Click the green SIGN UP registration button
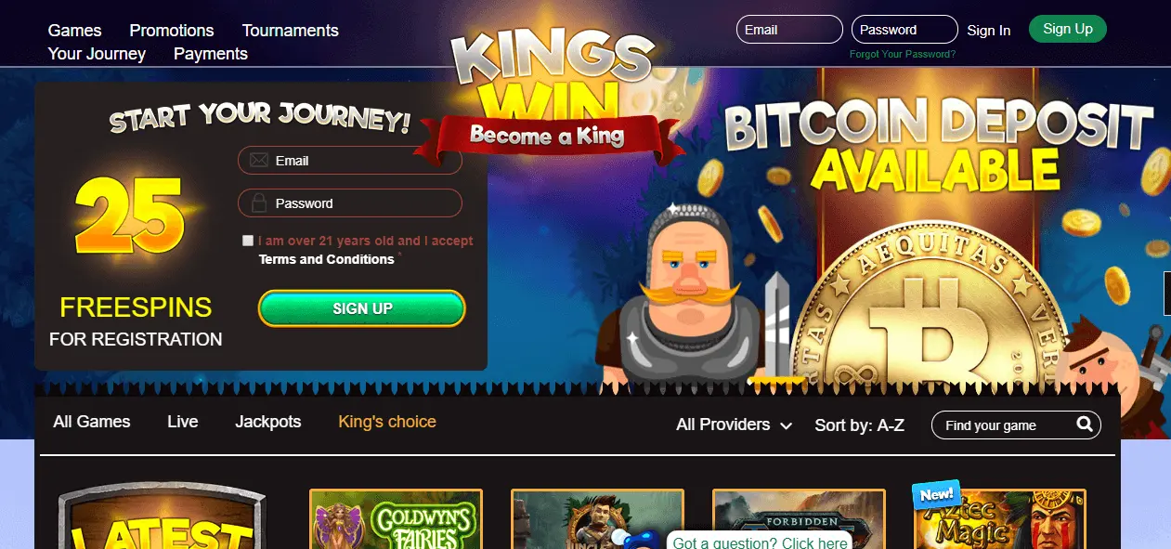The height and width of the screenshot is (549, 1171). point(362,308)
